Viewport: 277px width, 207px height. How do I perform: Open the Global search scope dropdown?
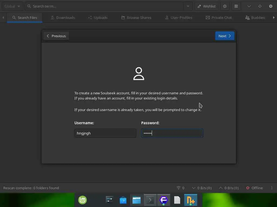point(12,6)
